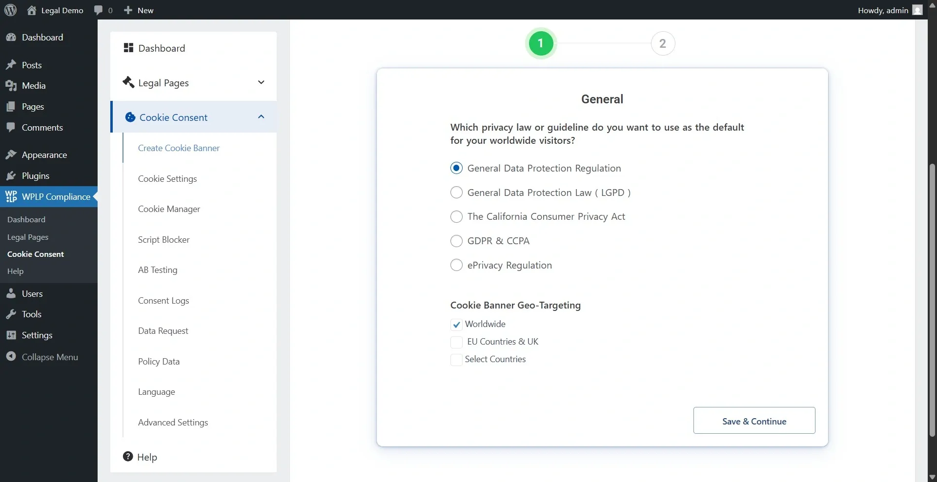The height and width of the screenshot is (482, 937).
Task: Open Consent Logs submenu item
Action: (x=163, y=300)
